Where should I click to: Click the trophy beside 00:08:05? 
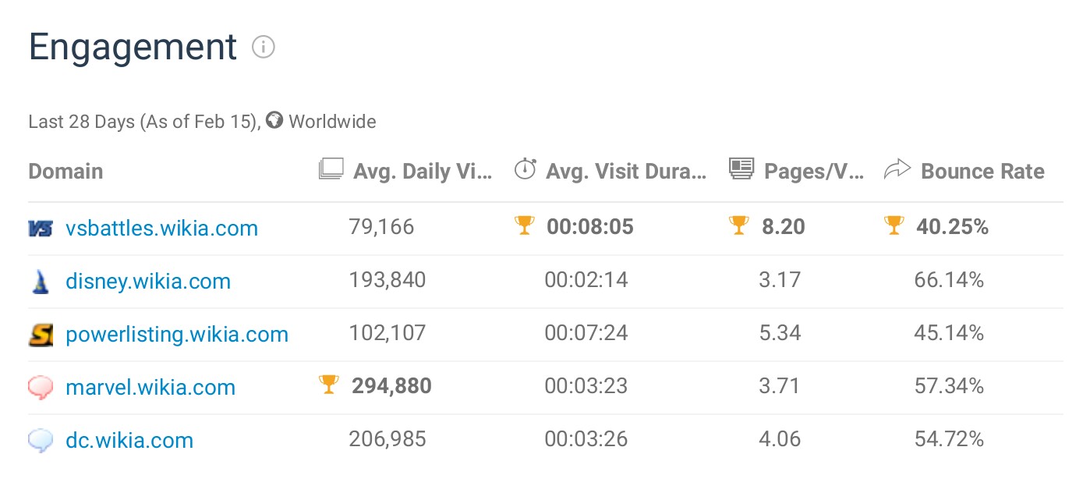click(x=525, y=225)
